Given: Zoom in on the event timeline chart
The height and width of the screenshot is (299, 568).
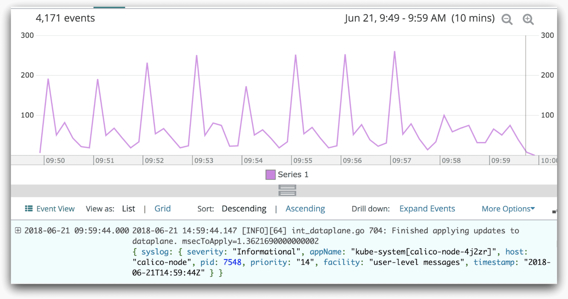Looking at the screenshot, I should 528,19.
